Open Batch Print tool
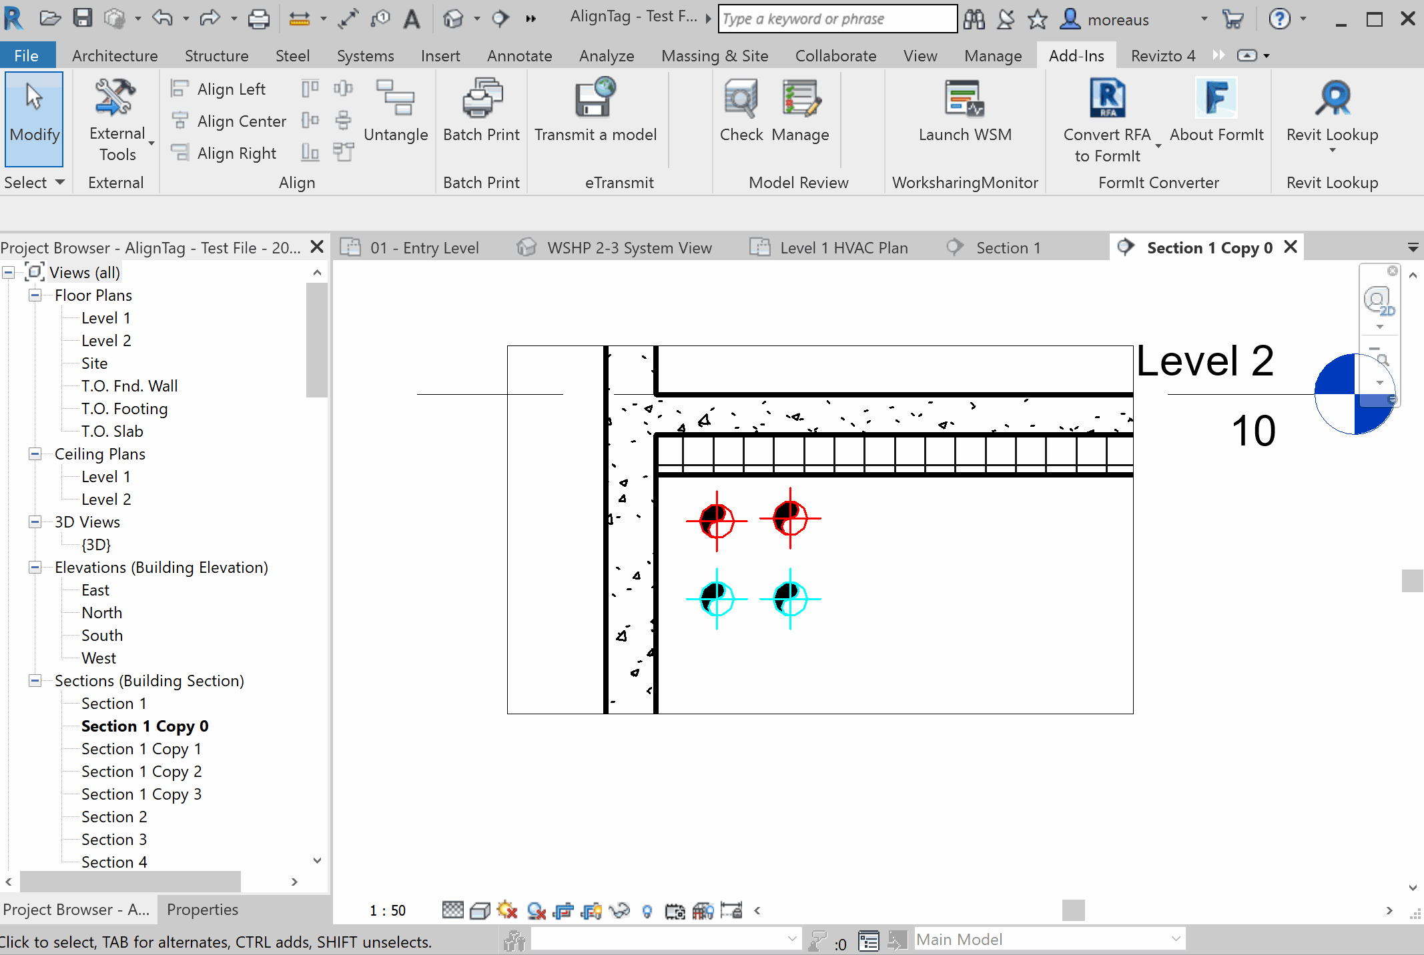Image resolution: width=1424 pixels, height=955 pixels. pos(481,99)
